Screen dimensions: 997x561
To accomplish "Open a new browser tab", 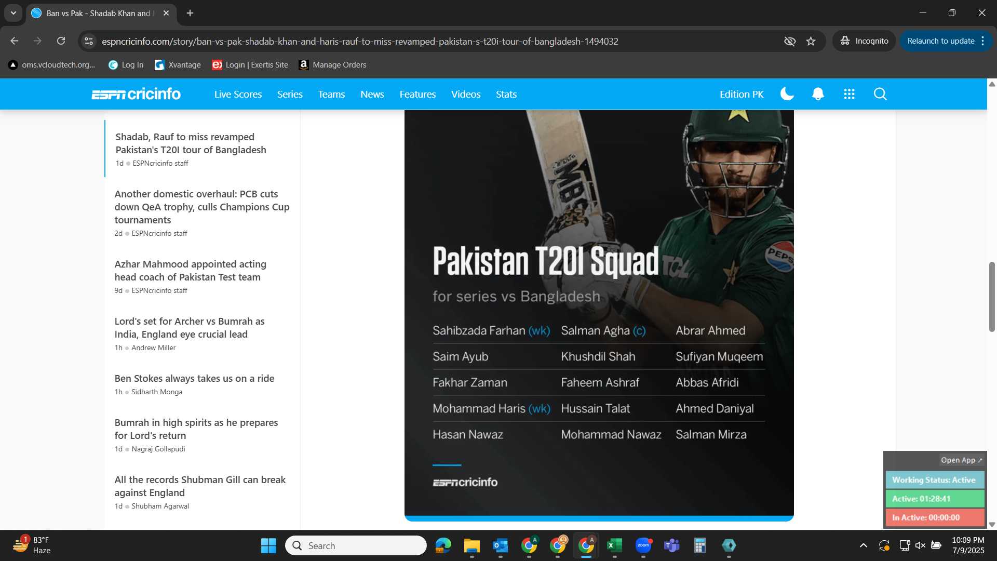I will tap(190, 13).
